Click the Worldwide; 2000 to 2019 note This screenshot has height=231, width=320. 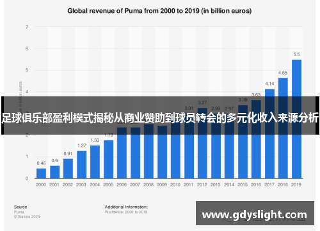pos(126,212)
